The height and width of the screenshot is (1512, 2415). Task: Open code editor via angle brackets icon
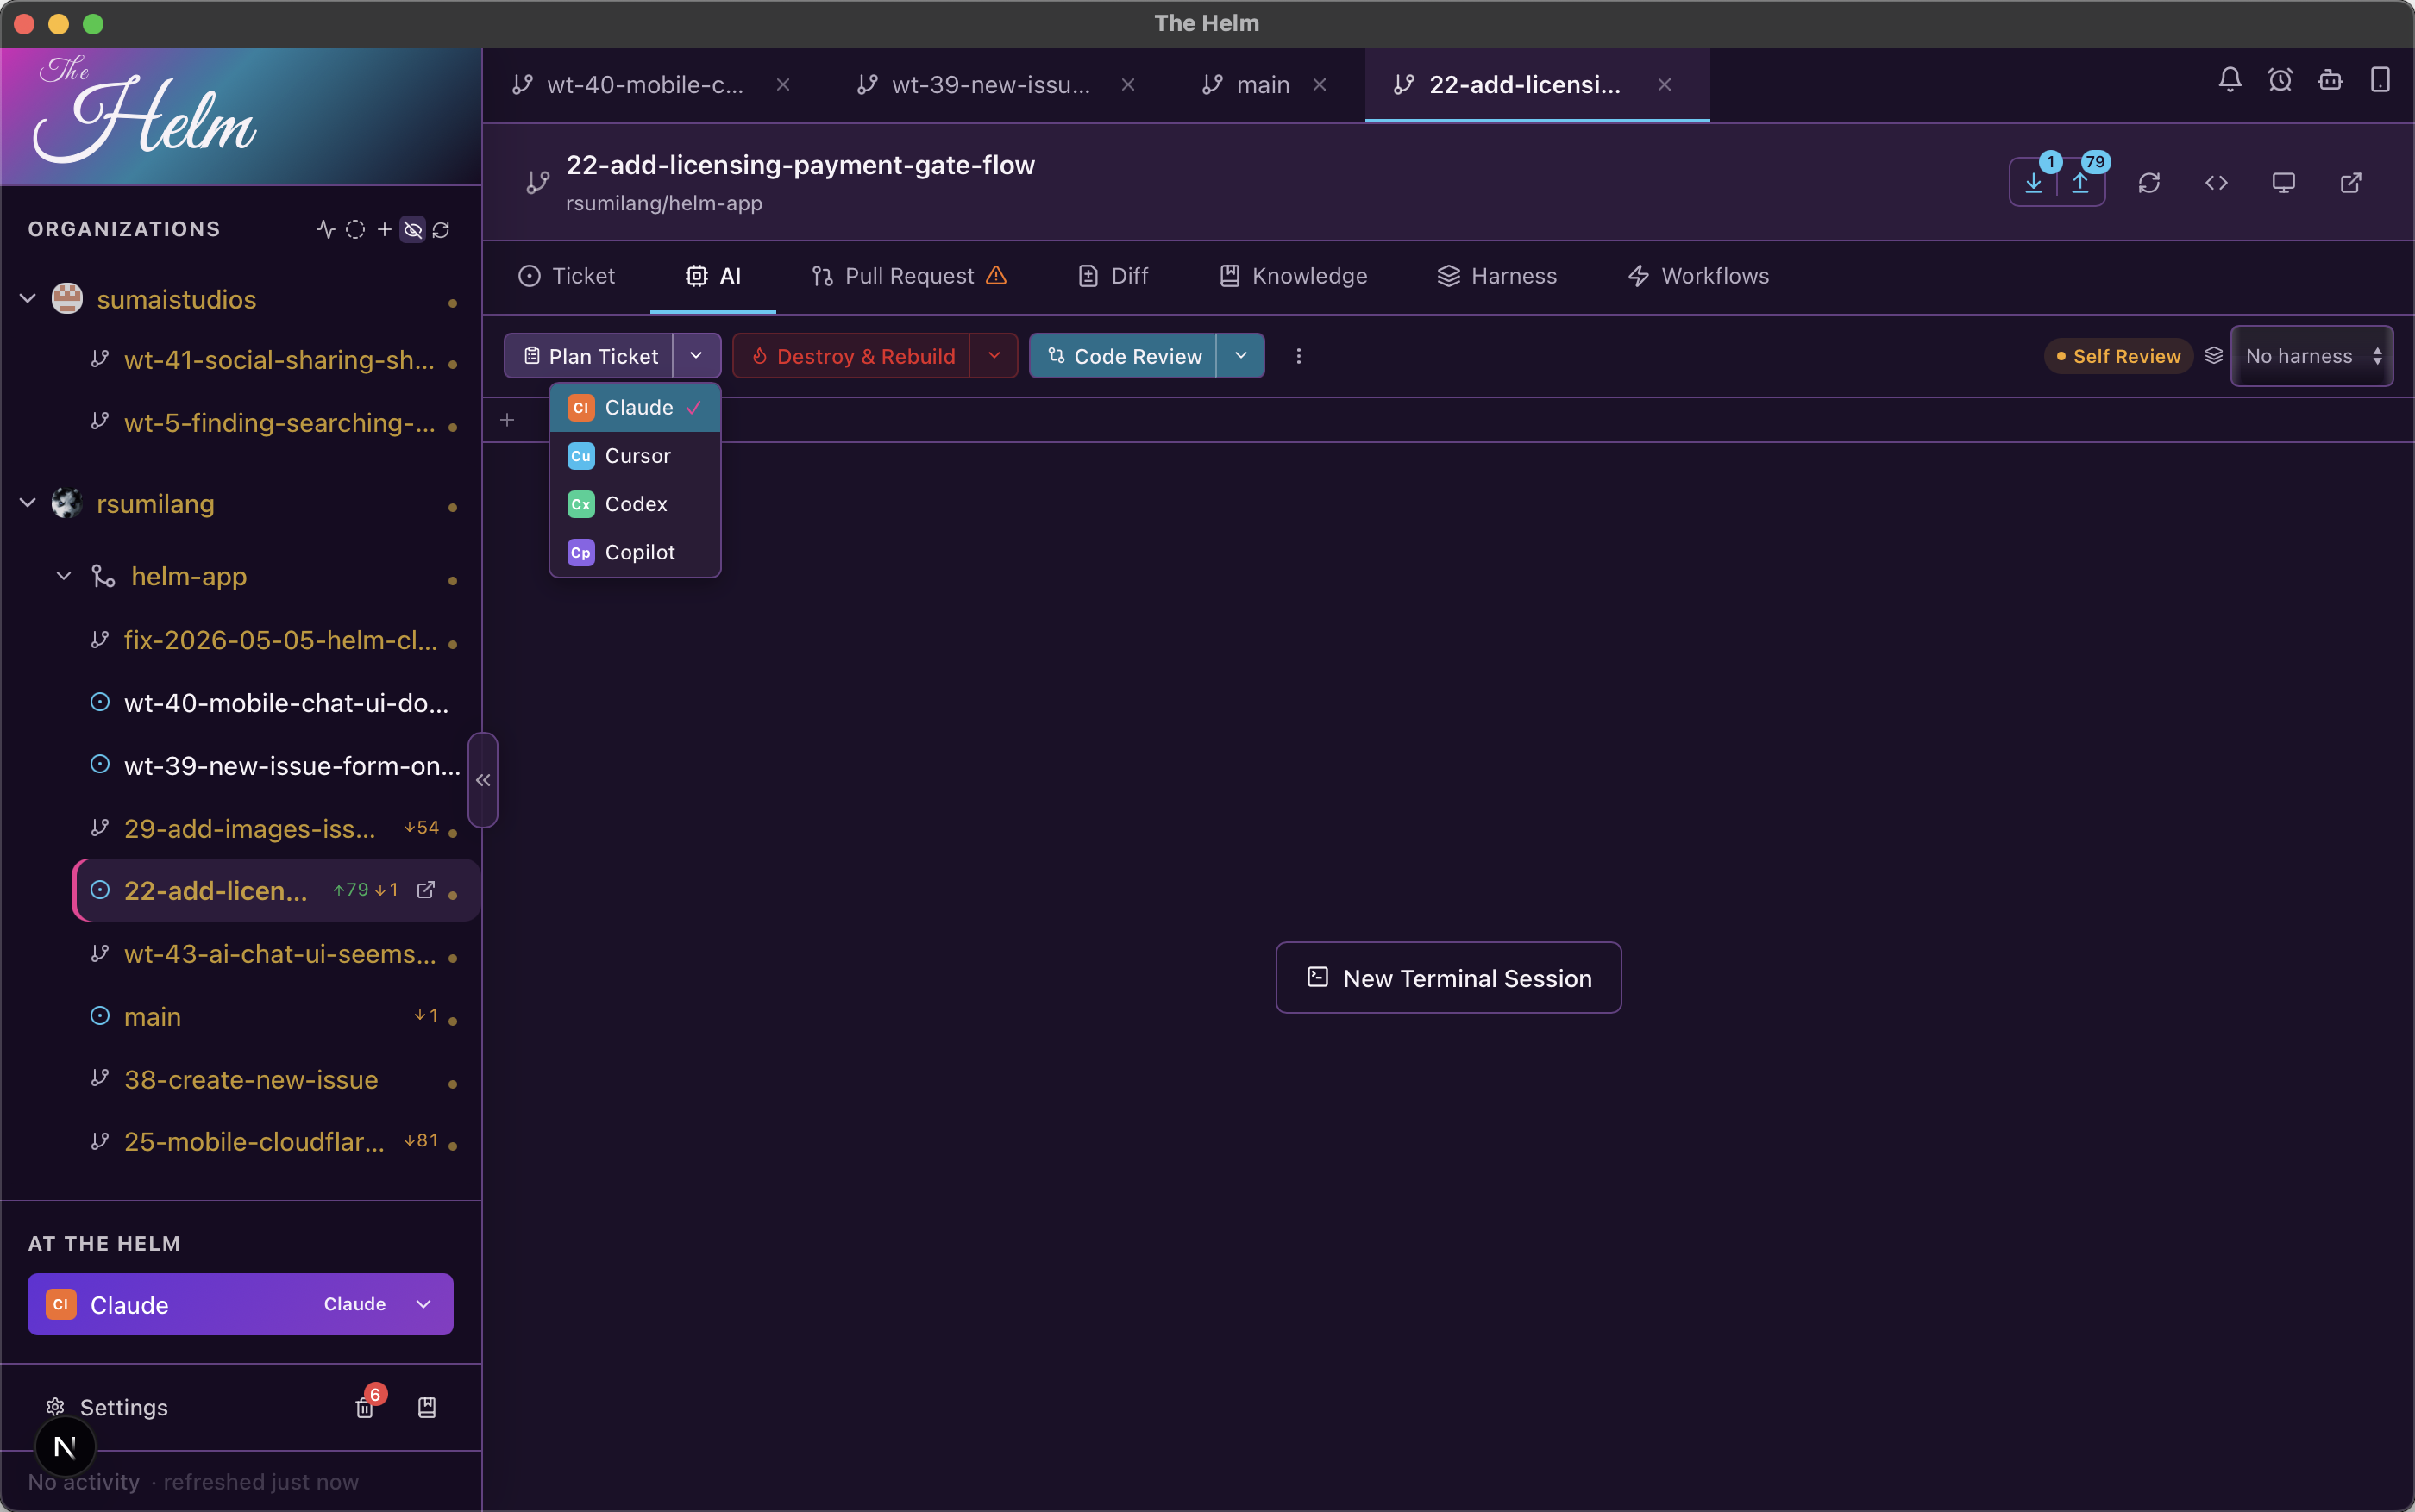tap(2216, 183)
